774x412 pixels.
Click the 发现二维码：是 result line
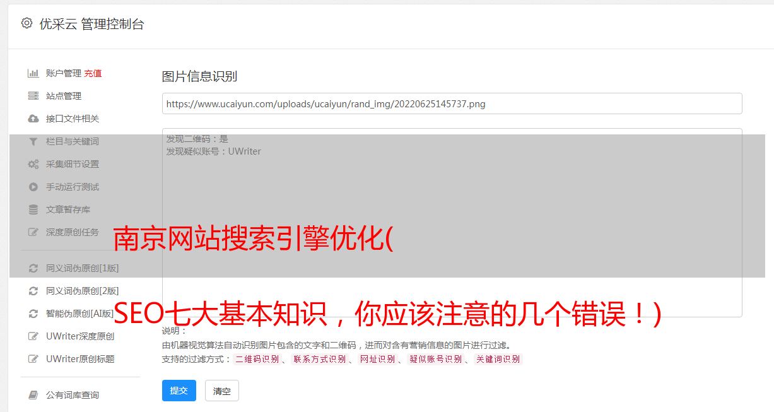pyautogui.click(x=197, y=139)
